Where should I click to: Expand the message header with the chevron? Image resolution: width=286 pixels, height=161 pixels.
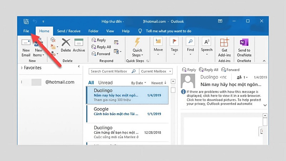(x=265, y=105)
